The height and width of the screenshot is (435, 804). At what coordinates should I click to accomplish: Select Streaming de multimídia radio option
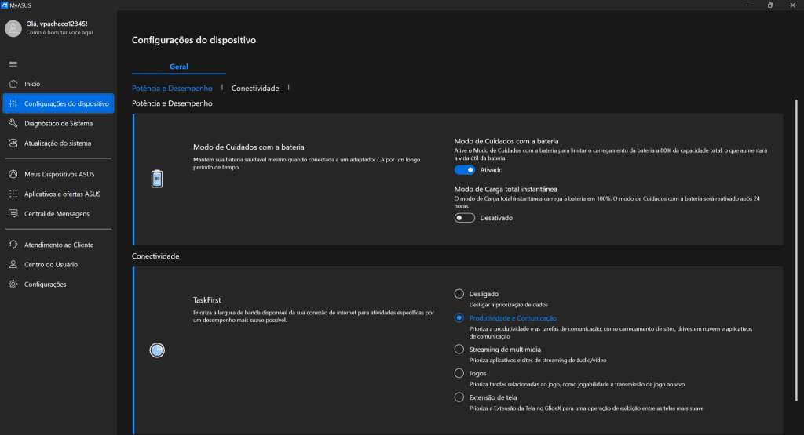[459, 349]
